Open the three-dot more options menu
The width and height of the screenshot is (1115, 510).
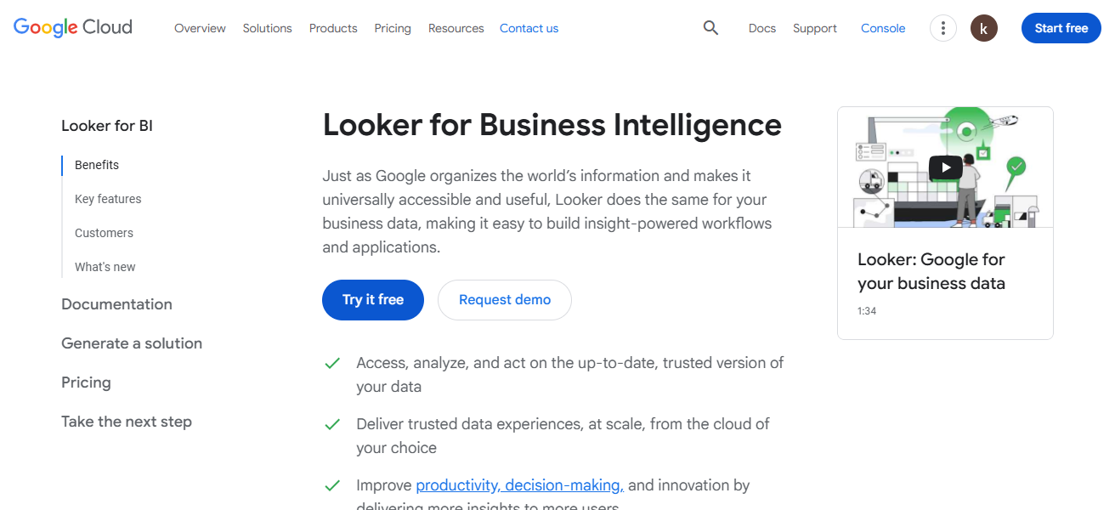click(x=942, y=28)
